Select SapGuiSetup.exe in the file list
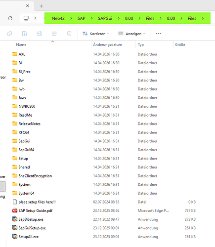Image resolution: width=215 pixels, height=247 pixels. (x=32, y=228)
